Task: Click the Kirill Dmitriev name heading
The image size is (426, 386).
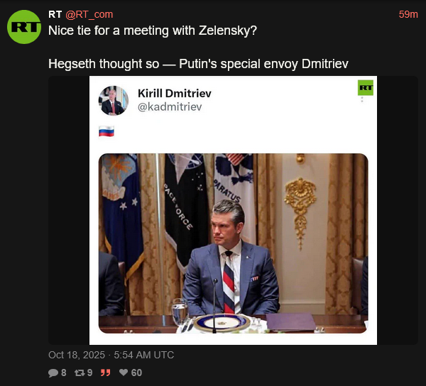Action: (175, 94)
